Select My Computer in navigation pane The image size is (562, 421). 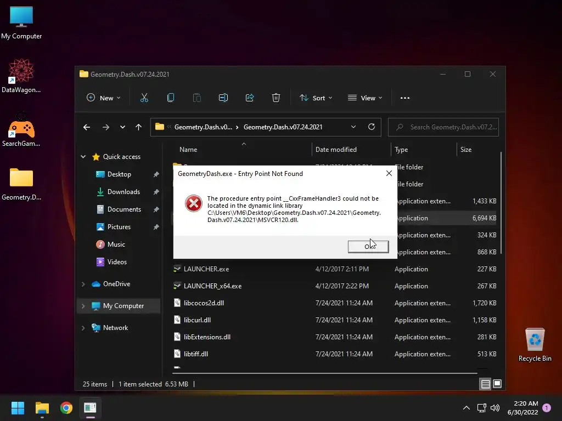pos(123,306)
